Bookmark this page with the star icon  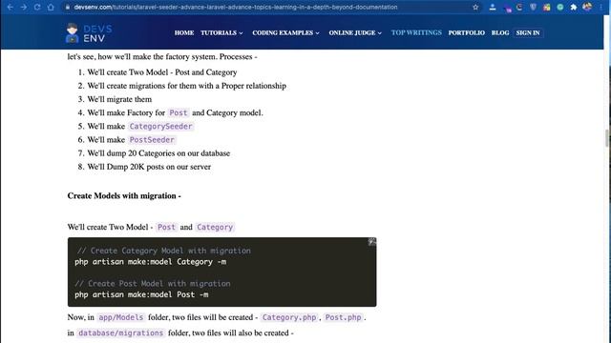(x=475, y=7)
